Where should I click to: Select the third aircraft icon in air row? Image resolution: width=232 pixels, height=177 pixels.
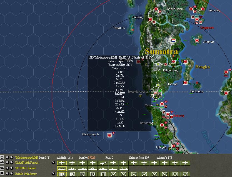pos(83,163)
